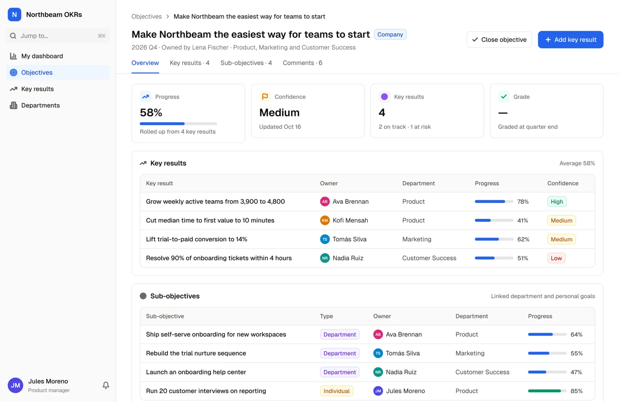Click the Sub-objectives section header icon
Viewport: 619px width, 402px height.
click(x=143, y=296)
